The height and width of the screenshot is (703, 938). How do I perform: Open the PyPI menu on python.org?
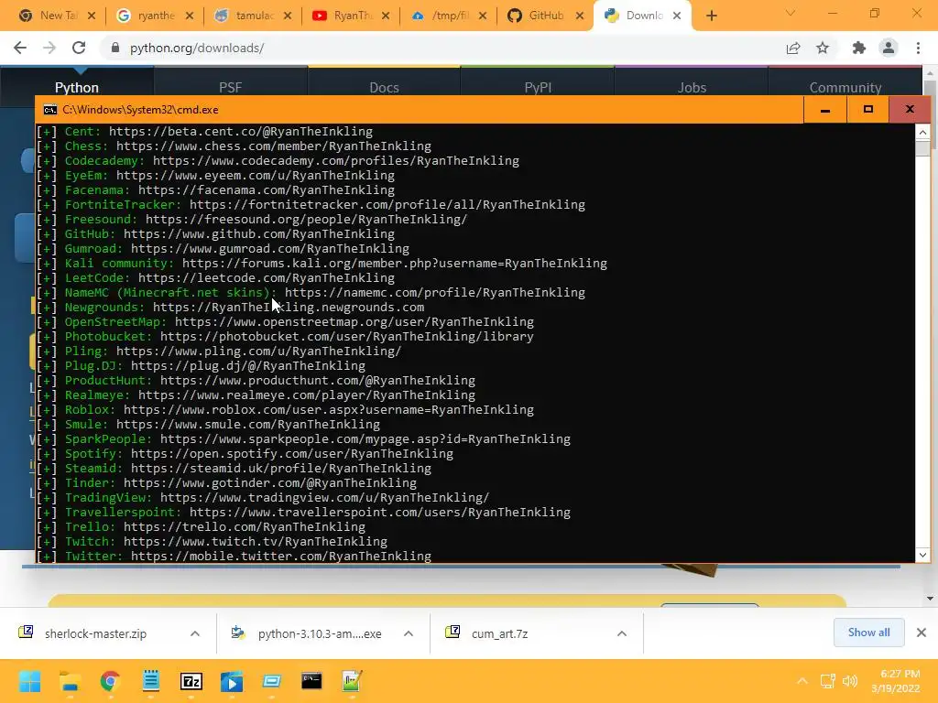click(538, 87)
